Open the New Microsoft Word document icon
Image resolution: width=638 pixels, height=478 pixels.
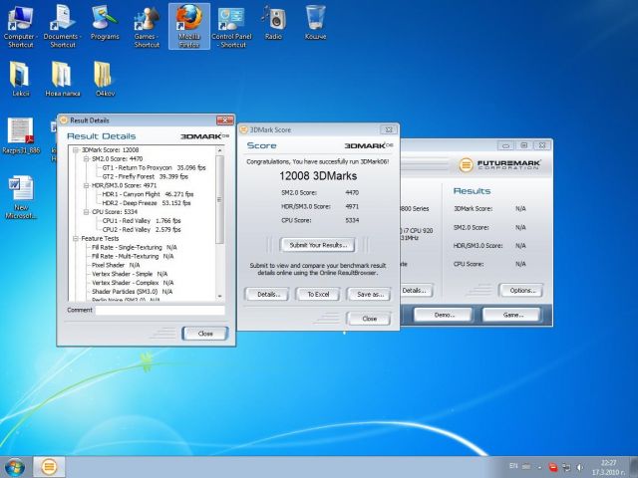(x=21, y=197)
